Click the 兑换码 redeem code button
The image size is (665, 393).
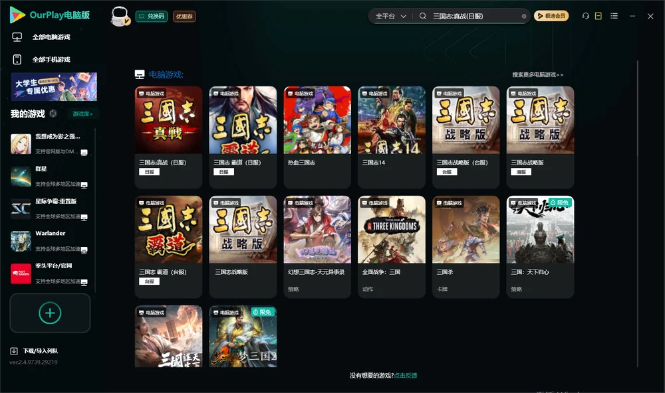[152, 16]
